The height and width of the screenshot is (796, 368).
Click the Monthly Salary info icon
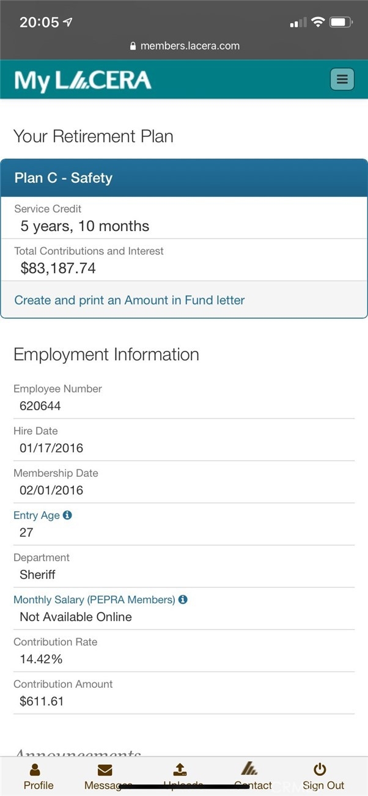pyautogui.click(x=183, y=599)
